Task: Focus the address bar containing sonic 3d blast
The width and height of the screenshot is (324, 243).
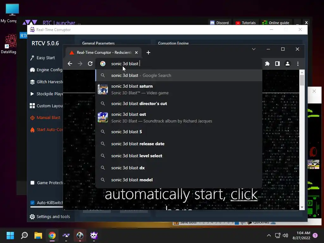Action: click(179, 64)
